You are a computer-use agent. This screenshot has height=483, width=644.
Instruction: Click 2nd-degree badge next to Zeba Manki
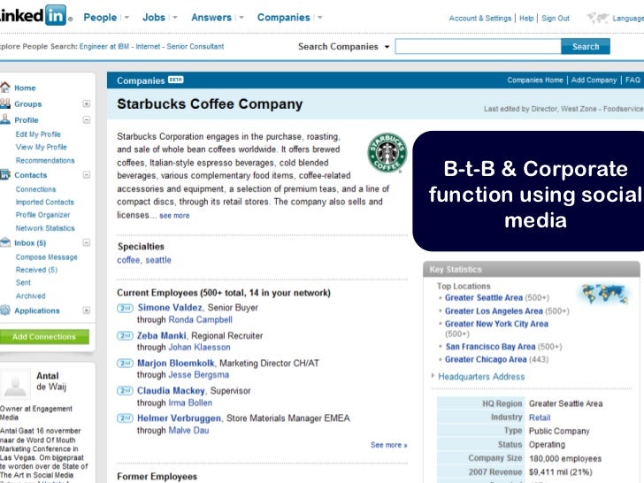tap(125, 335)
